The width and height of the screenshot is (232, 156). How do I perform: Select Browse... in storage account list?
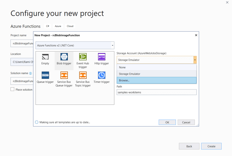[x=156, y=80]
